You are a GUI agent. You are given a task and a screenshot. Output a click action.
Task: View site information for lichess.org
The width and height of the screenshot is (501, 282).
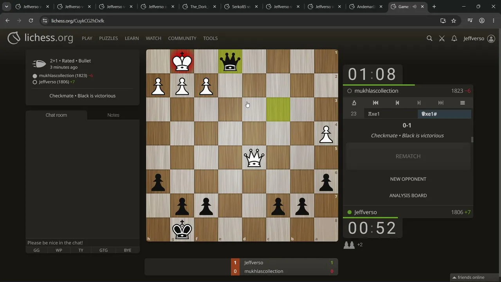(x=44, y=21)
